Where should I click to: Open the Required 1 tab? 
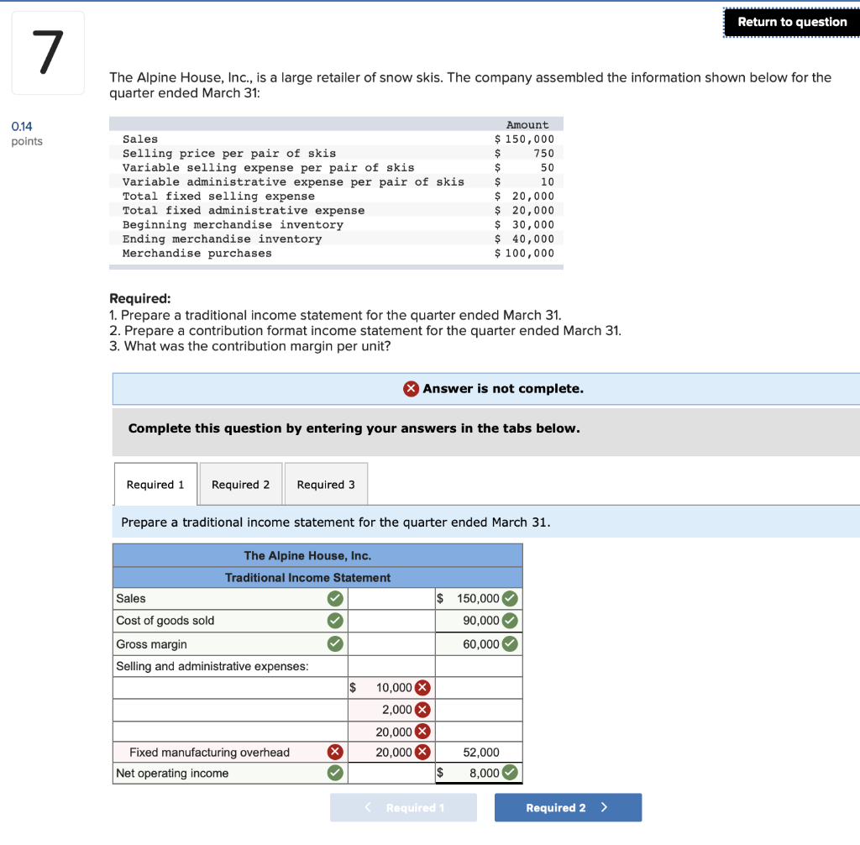tap(155, 485)
